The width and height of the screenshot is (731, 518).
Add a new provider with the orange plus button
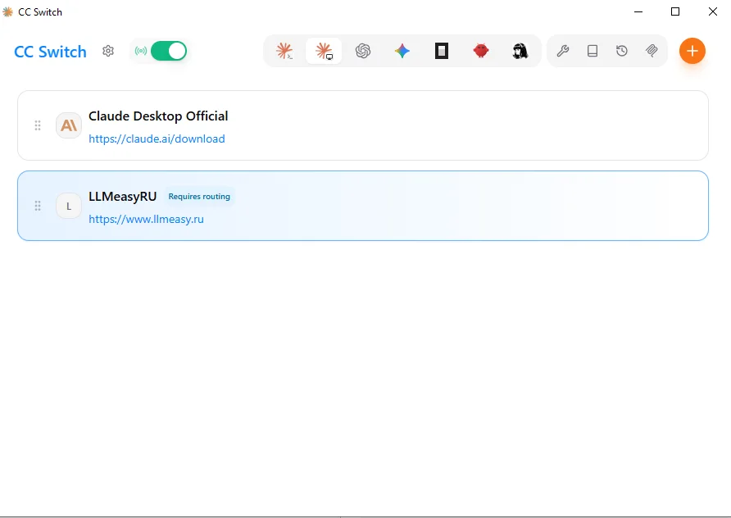tap(692, 51)
